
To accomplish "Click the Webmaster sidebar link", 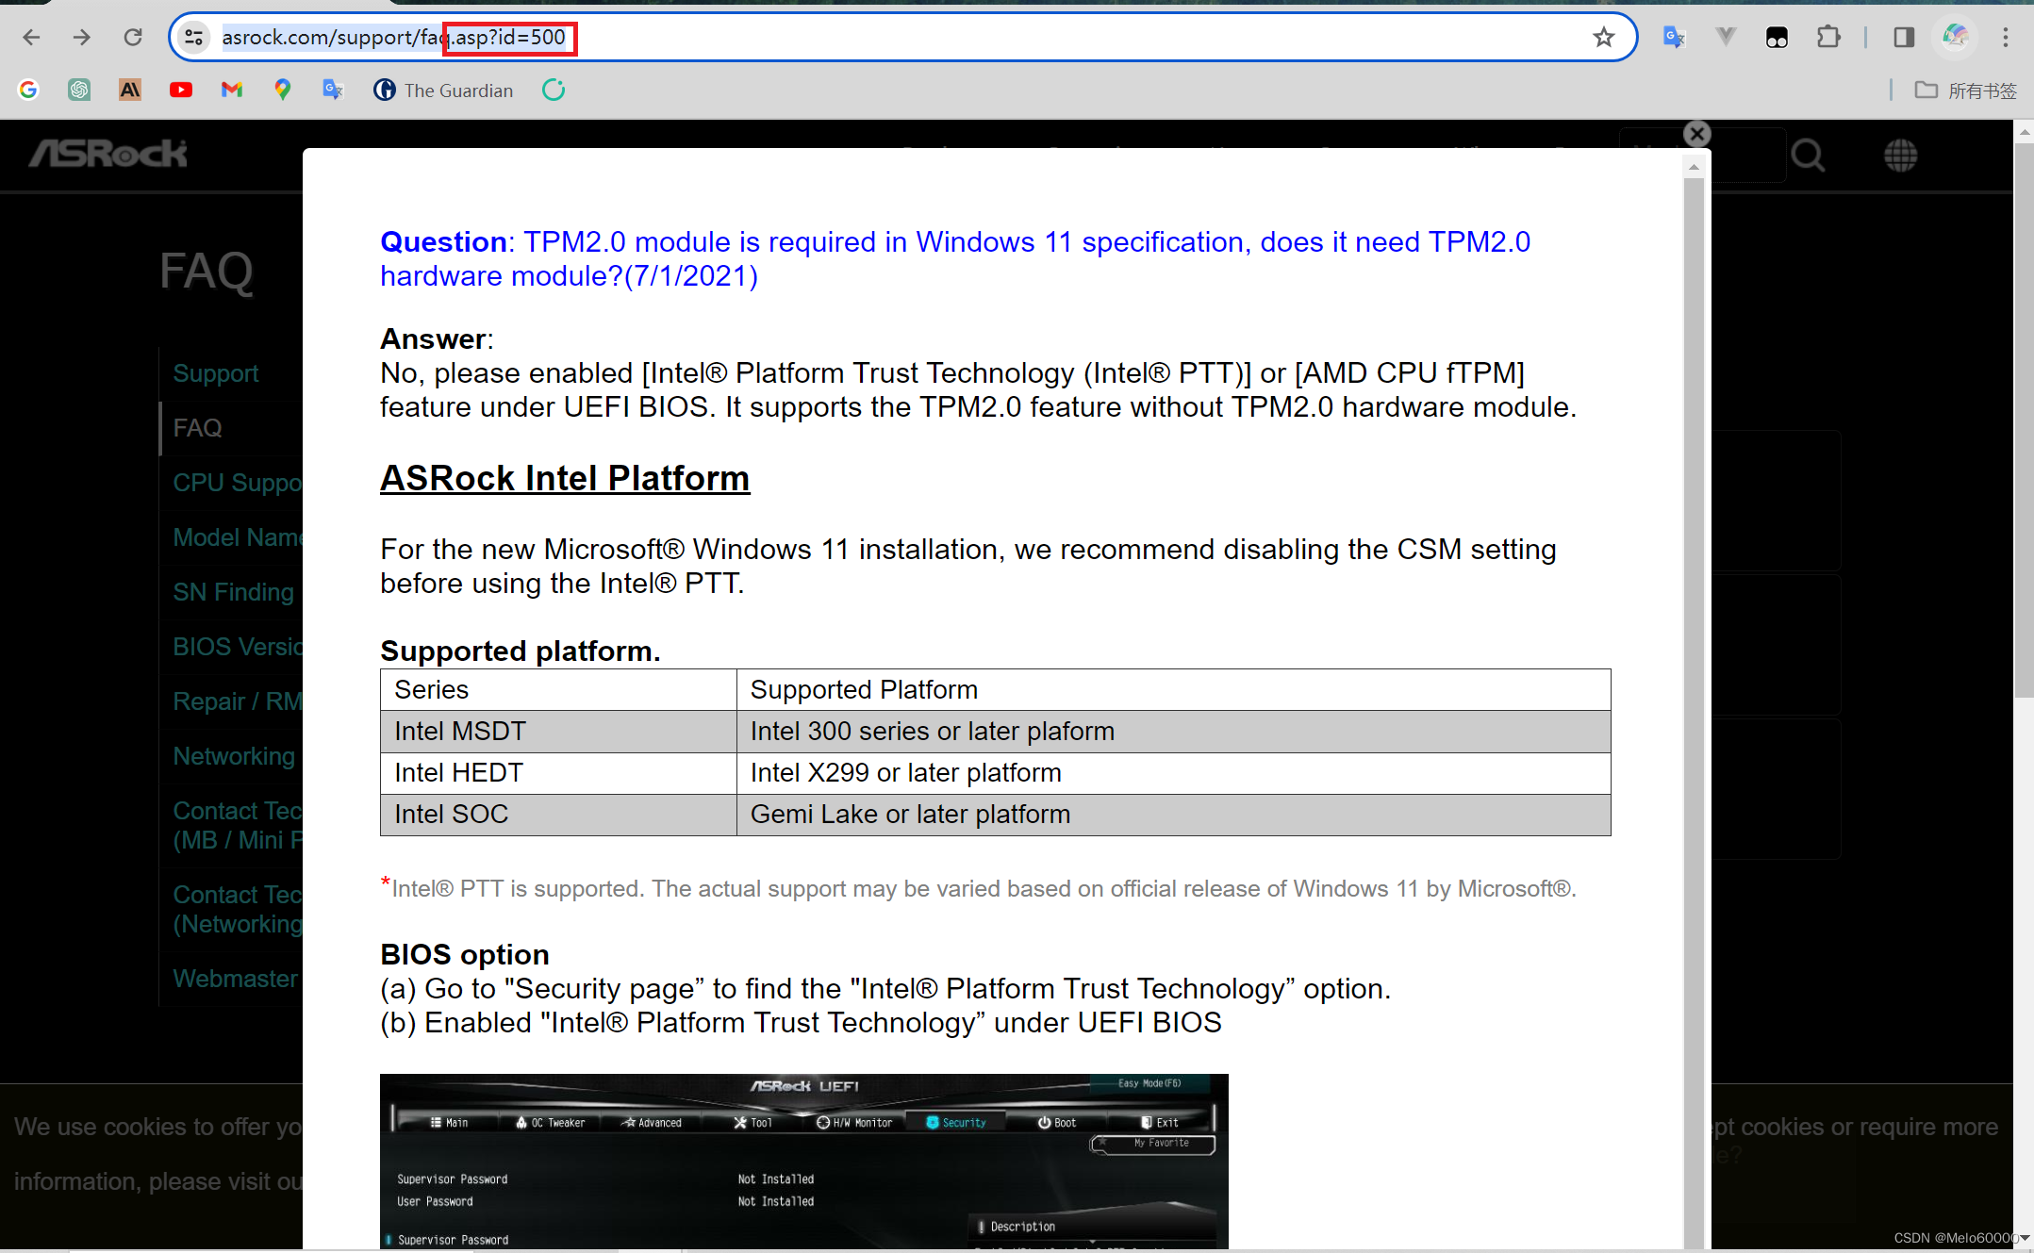I will click(x=235, y=979).
